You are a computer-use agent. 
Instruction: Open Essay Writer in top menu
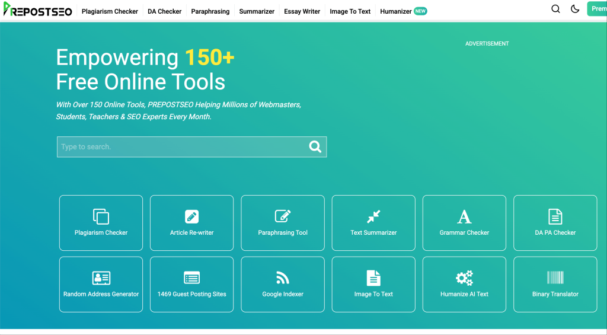coord(302,11)
